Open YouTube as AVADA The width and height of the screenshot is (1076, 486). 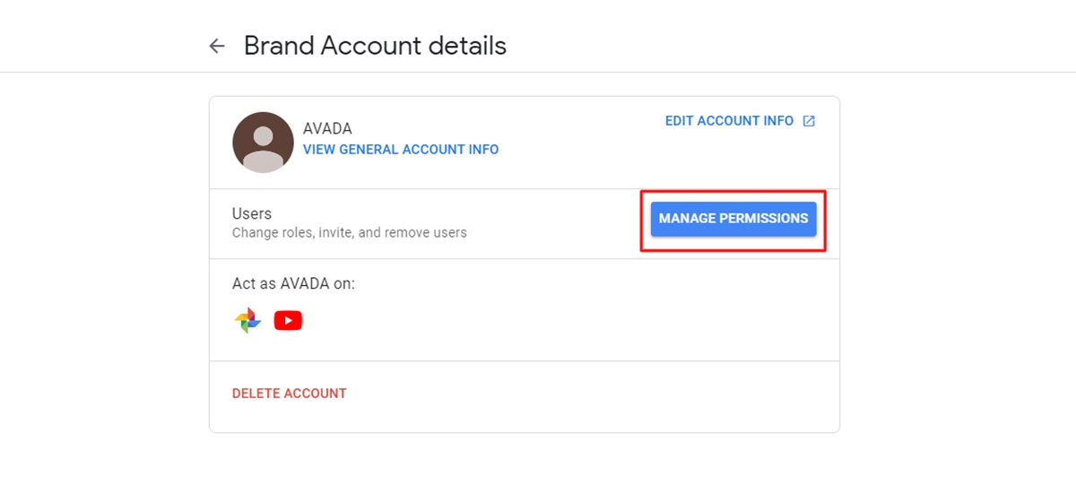coord(288,320)
